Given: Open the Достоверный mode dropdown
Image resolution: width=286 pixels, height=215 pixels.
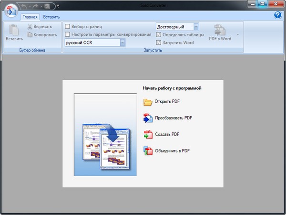Looking at the screenshot, I should pos(196,27).
